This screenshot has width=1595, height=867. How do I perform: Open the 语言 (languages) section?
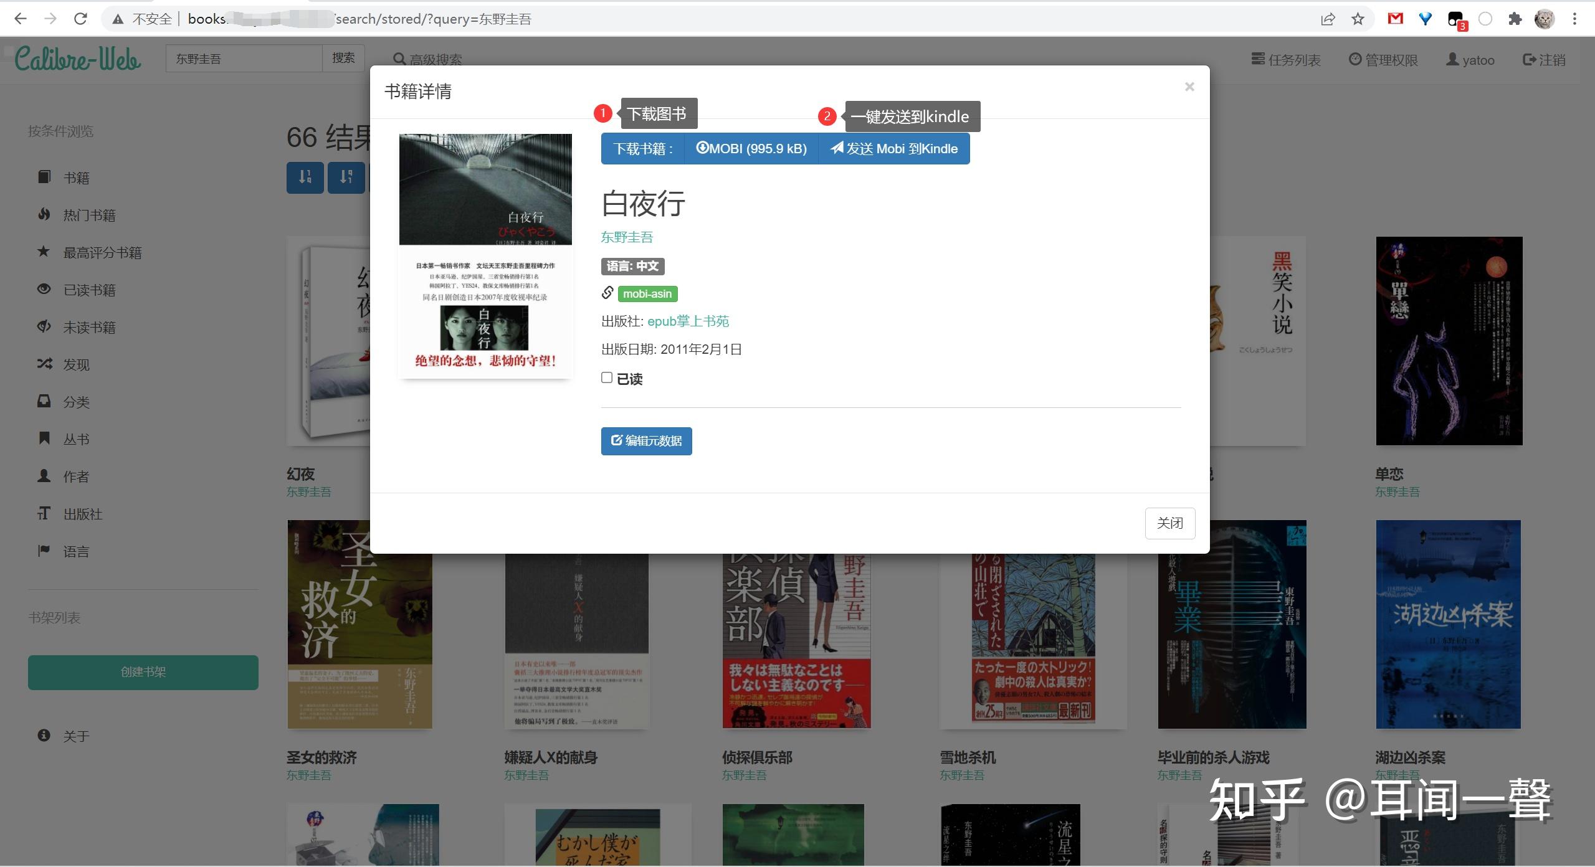(75, 551)
